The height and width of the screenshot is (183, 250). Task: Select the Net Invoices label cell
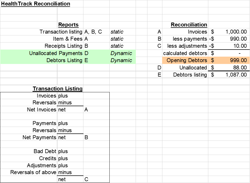[x=29, y=110]
